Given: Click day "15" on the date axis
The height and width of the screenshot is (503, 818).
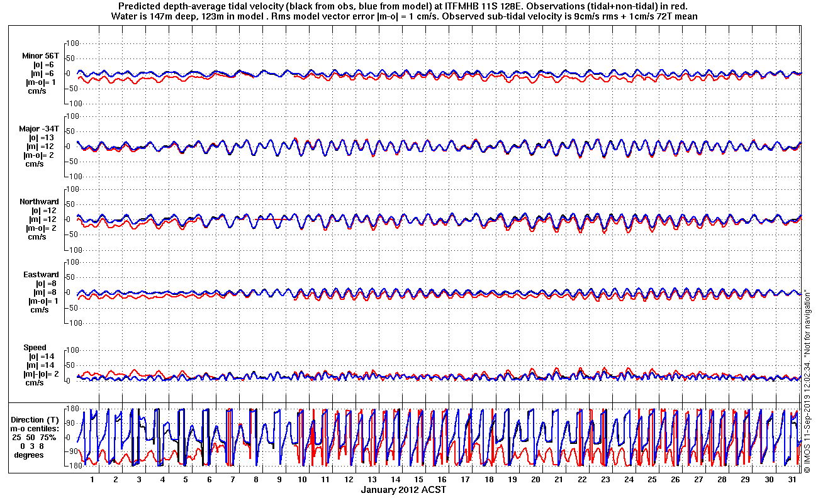Looking at the screenshot, I should pyautogui.click(x=418, y=479).
